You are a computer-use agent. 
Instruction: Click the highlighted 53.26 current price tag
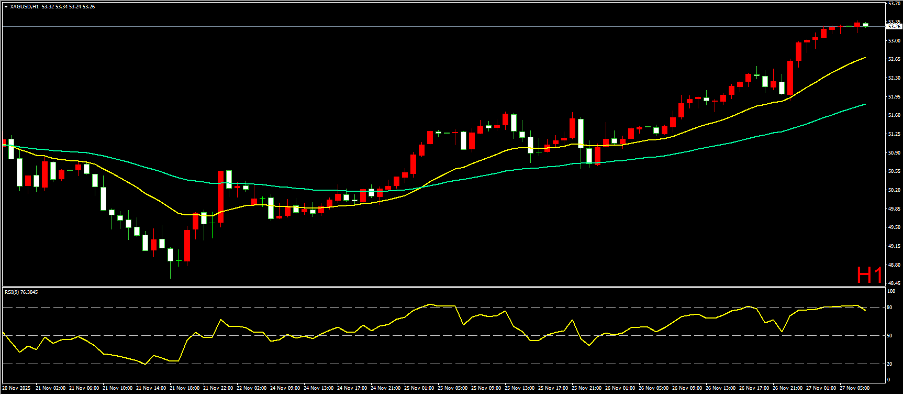pos(894,26)
